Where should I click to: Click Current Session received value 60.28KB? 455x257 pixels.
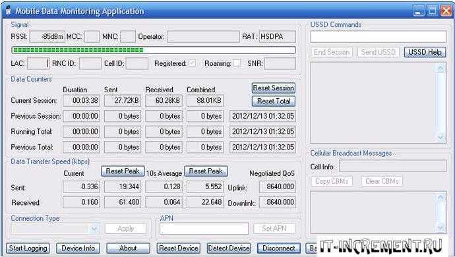tap(164, 101)
